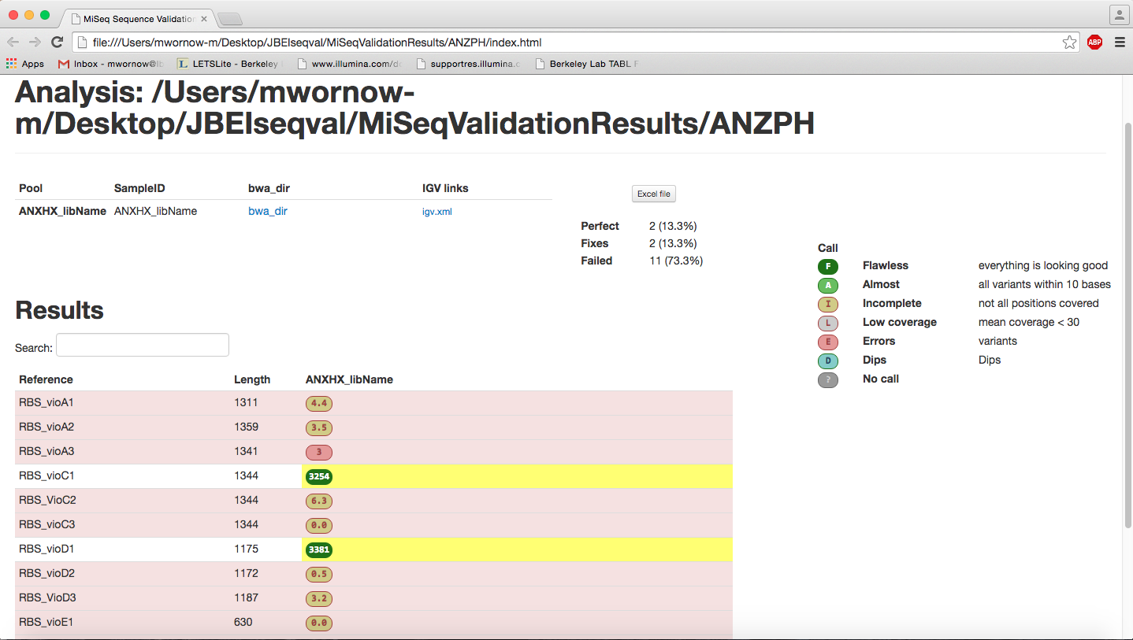1133x640 pixels.
Task: Click the Excel file button
Action: 654,194
